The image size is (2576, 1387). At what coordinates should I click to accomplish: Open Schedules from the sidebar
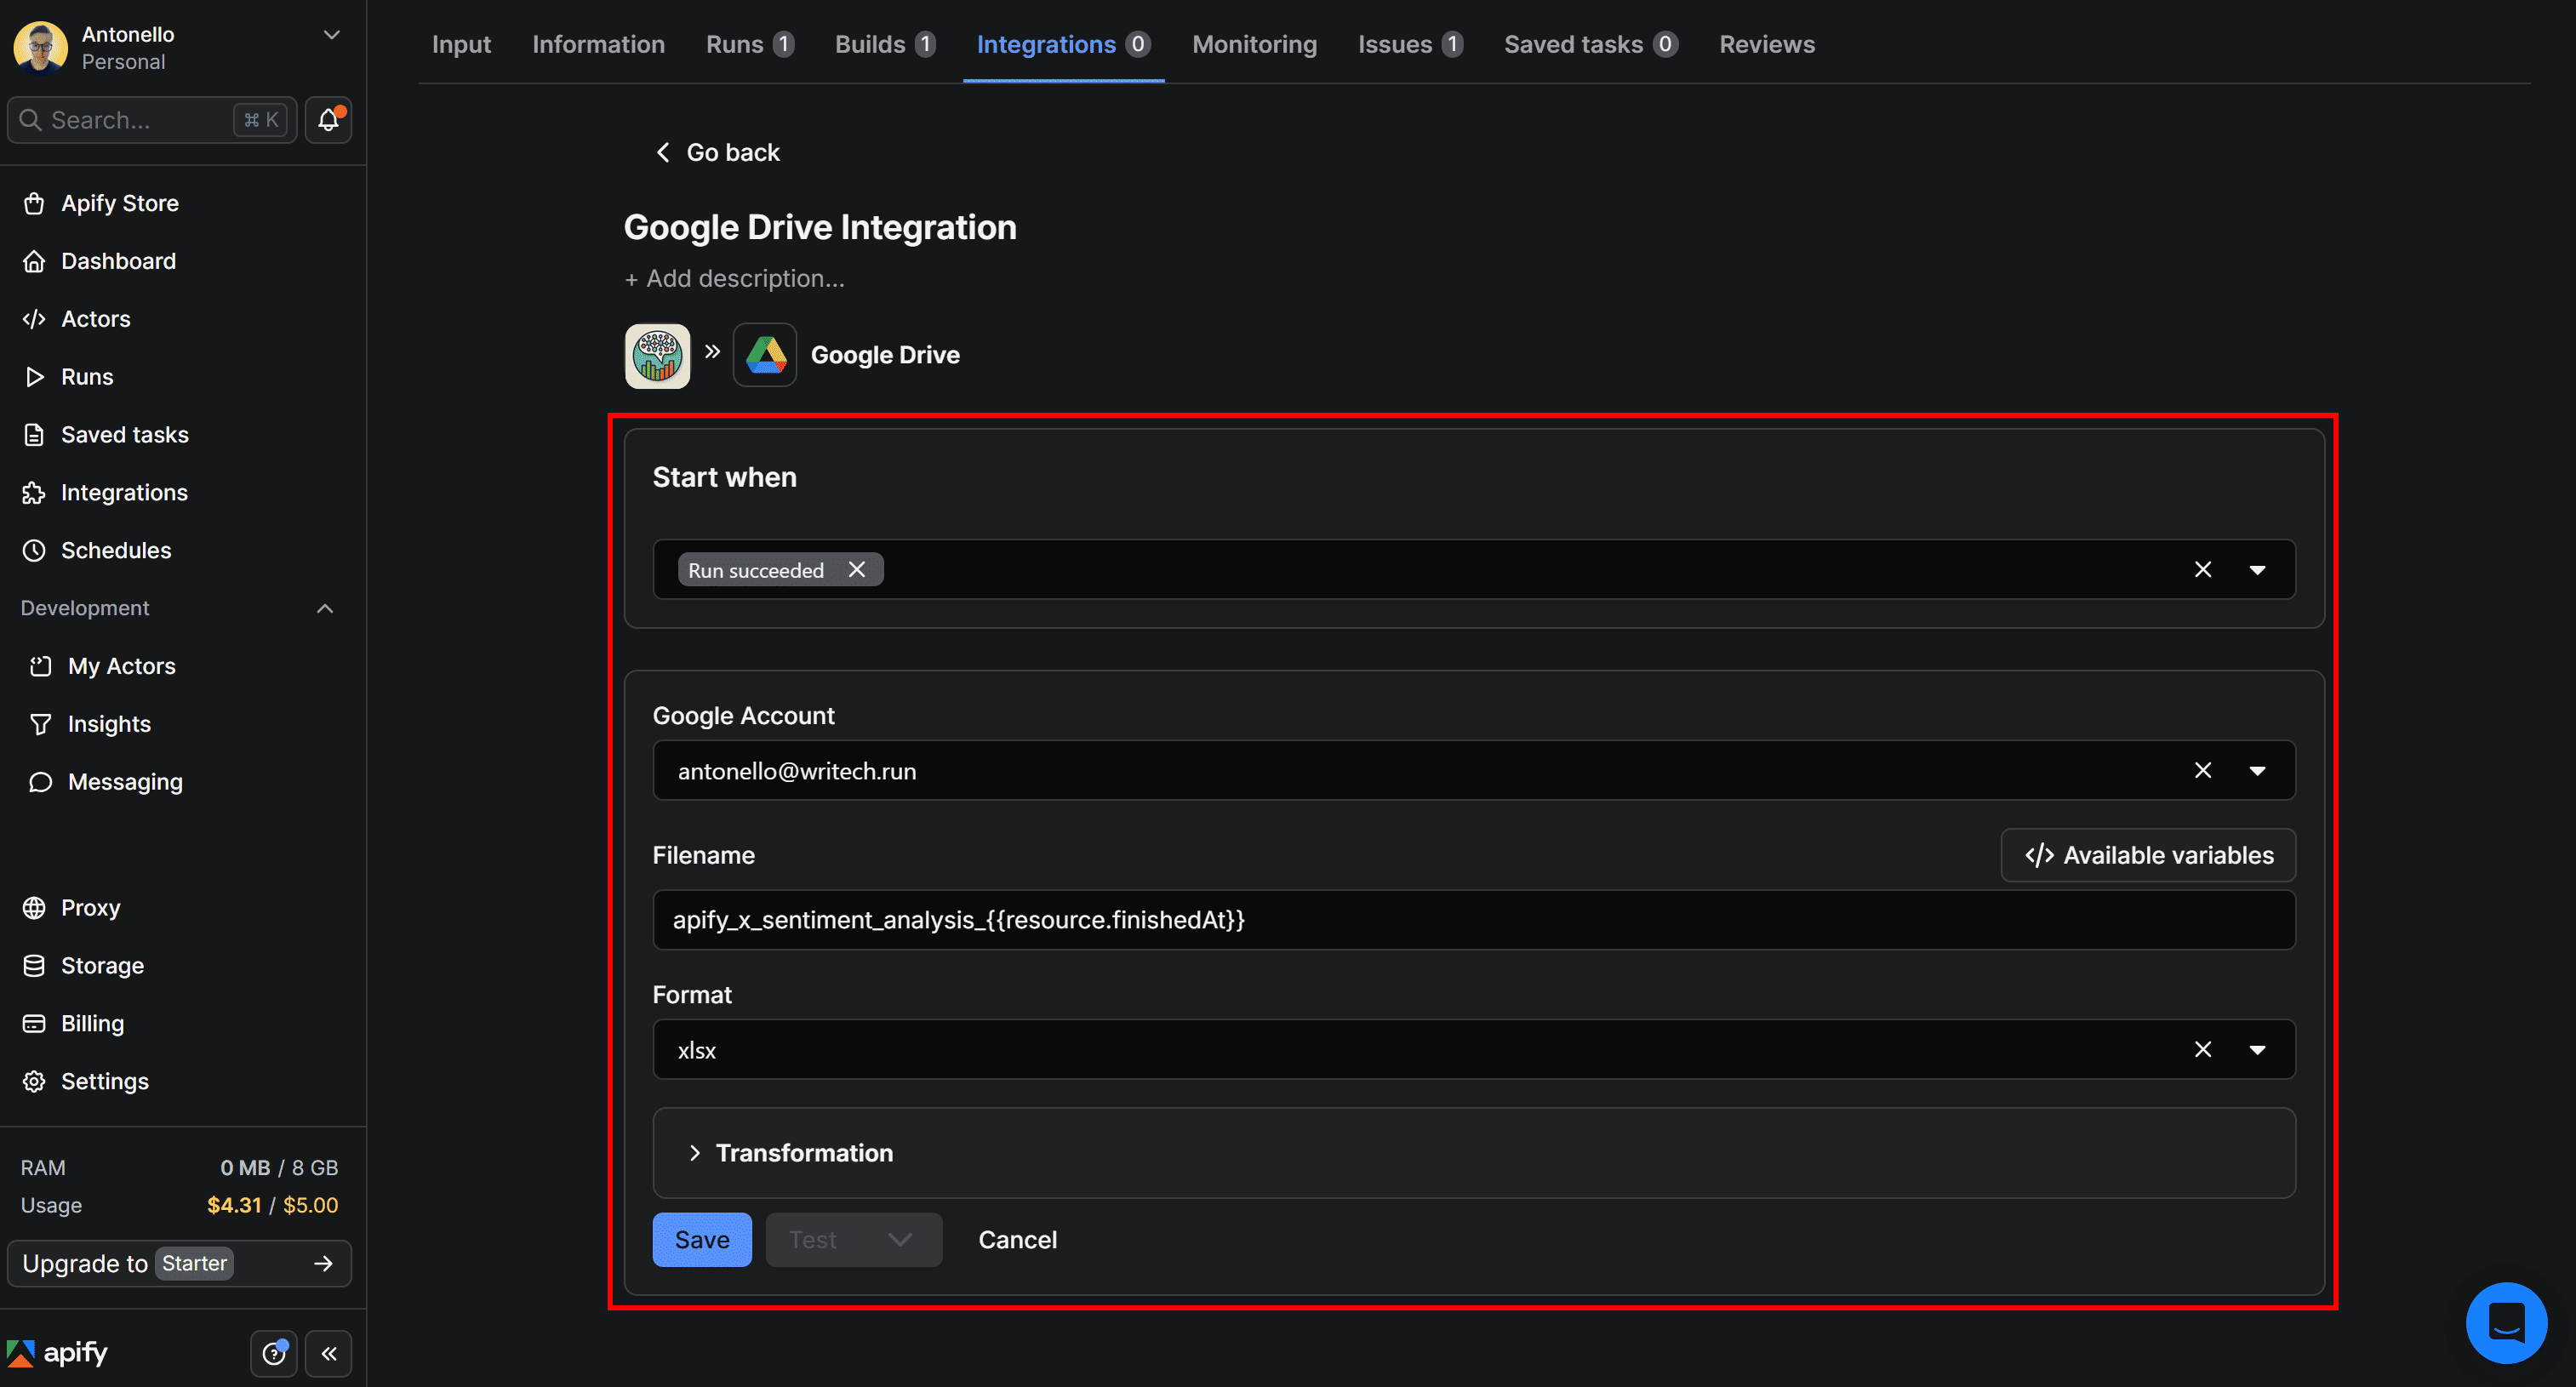click(116, 550)
